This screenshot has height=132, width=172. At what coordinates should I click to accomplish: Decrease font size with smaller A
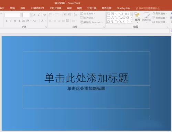pyautogui.click(x=39, y=15)
